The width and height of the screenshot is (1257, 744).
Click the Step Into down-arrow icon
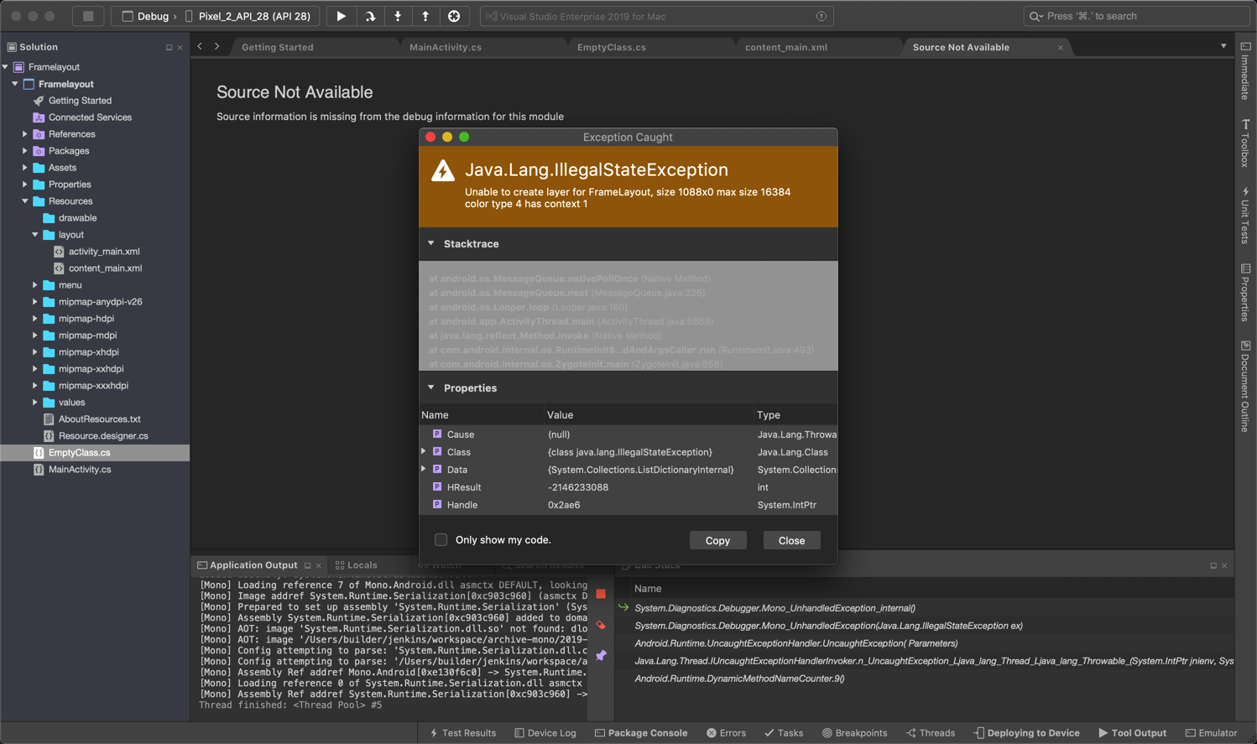click(x=398, y=16)
